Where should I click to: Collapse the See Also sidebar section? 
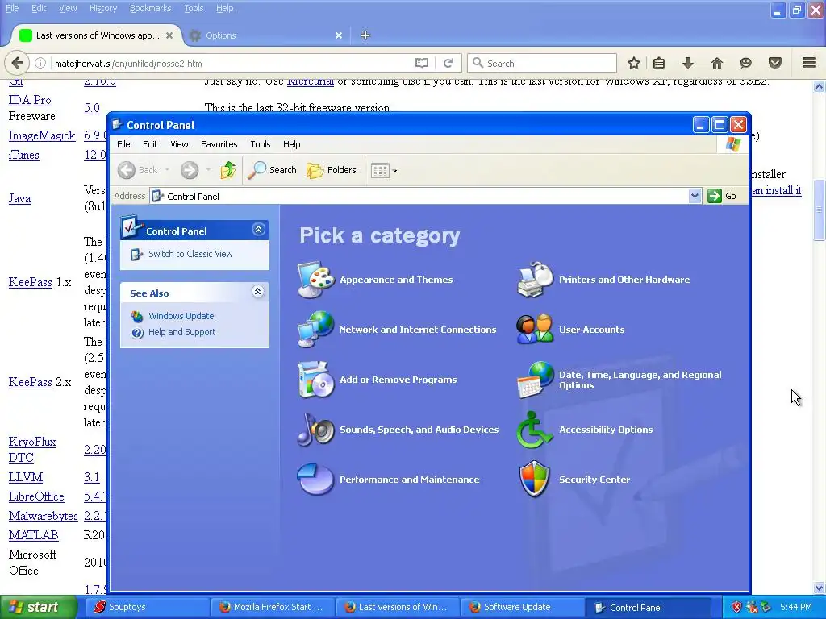click(x=257, y=292)
